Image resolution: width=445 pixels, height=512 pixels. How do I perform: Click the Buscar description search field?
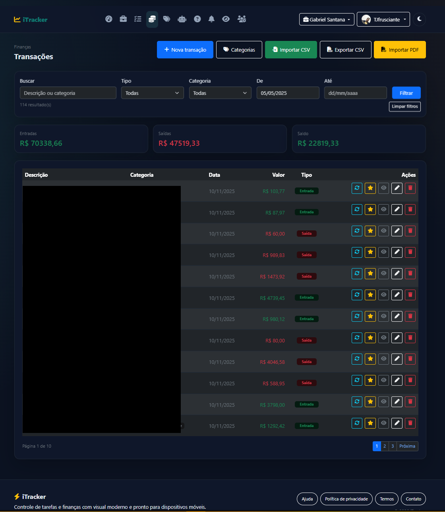(x=68, y=93)
